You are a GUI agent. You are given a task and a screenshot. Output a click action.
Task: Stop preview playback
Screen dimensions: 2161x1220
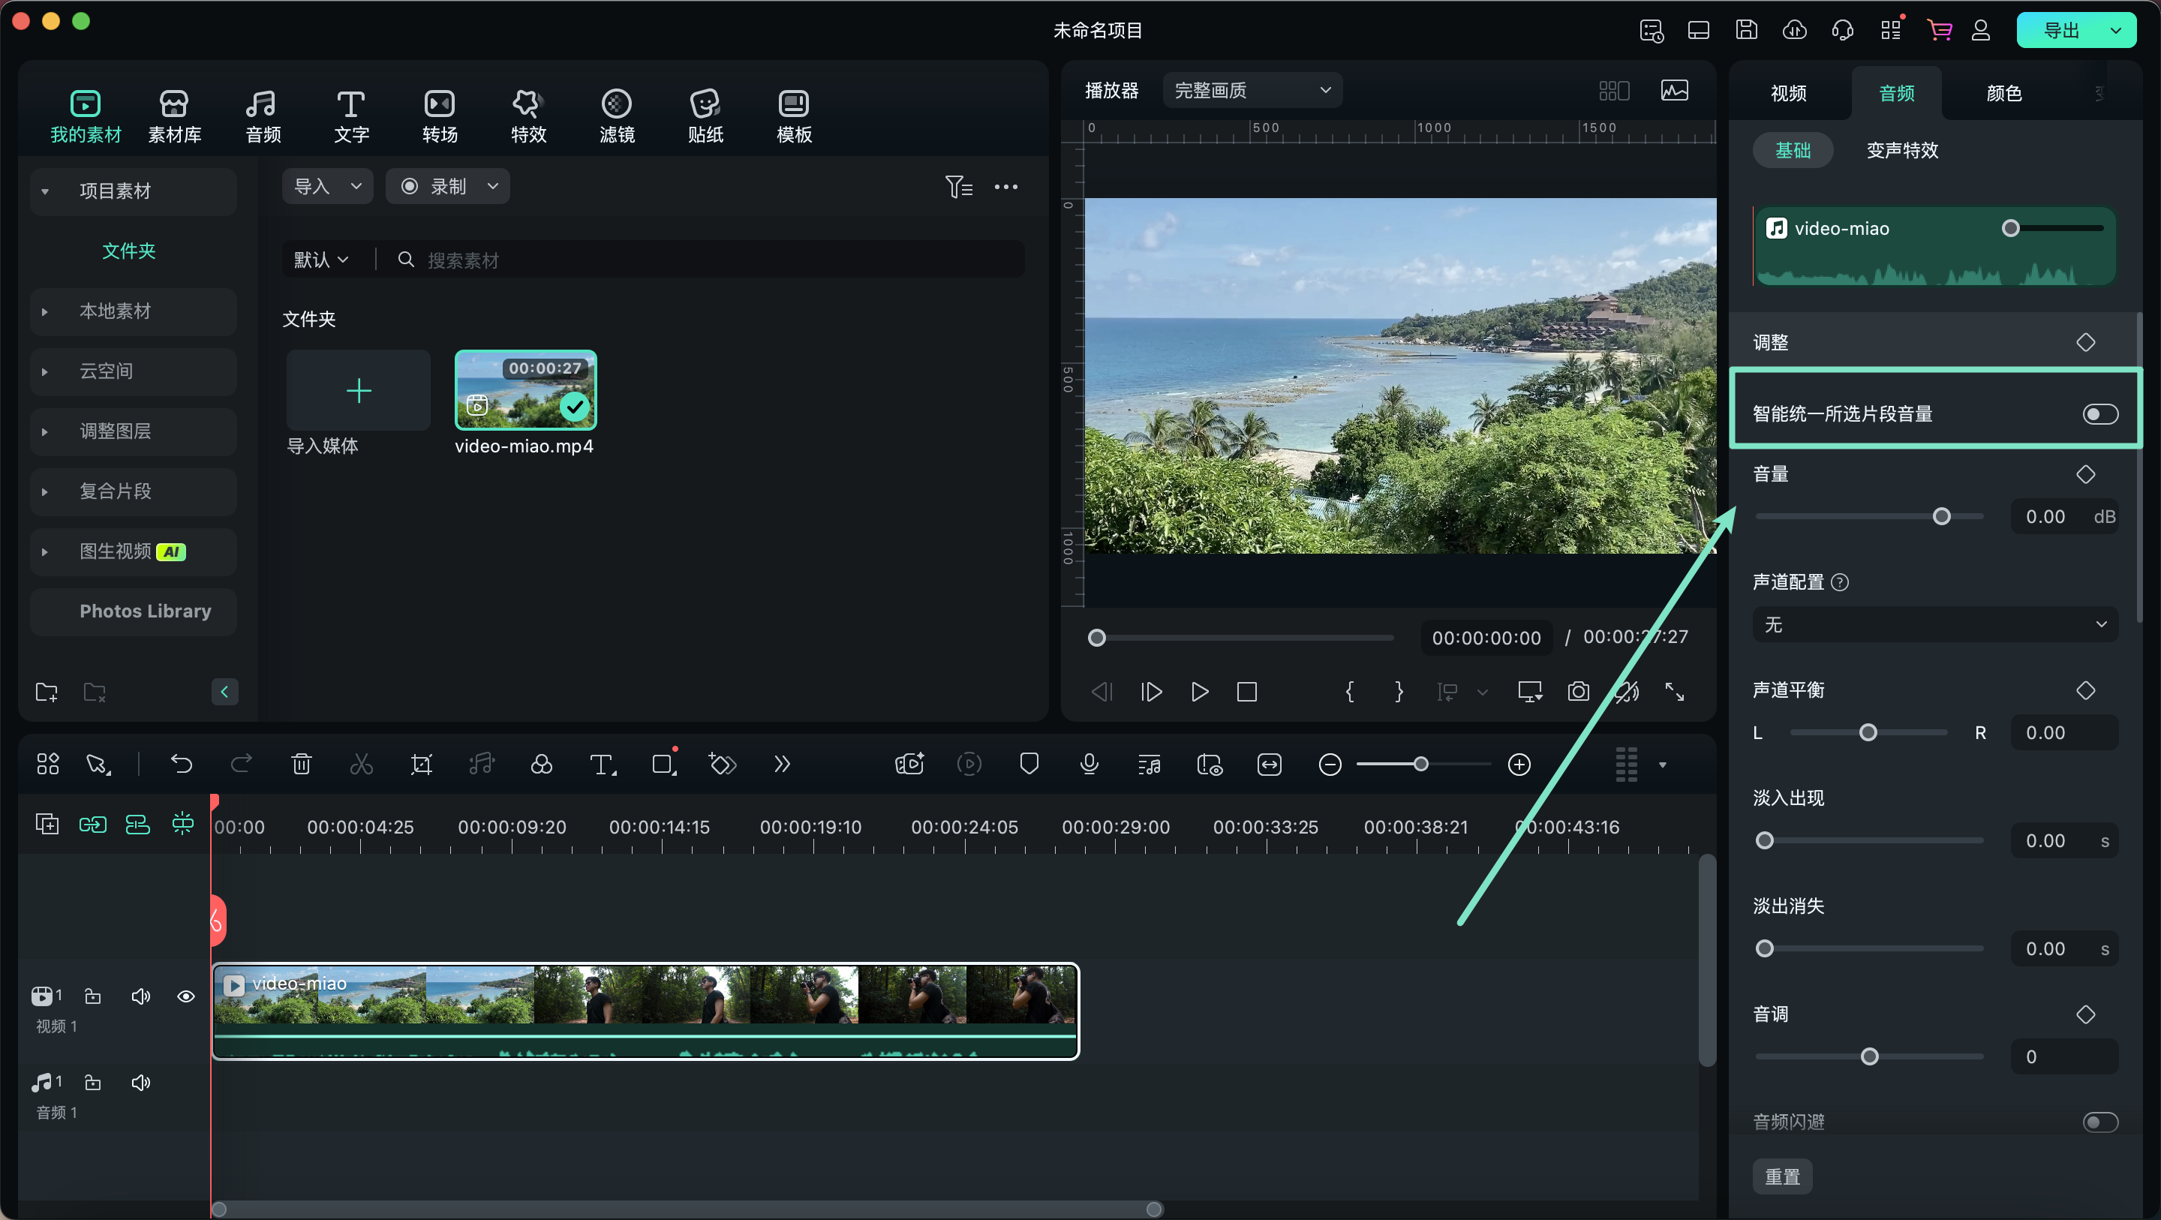coord(1246,693)
